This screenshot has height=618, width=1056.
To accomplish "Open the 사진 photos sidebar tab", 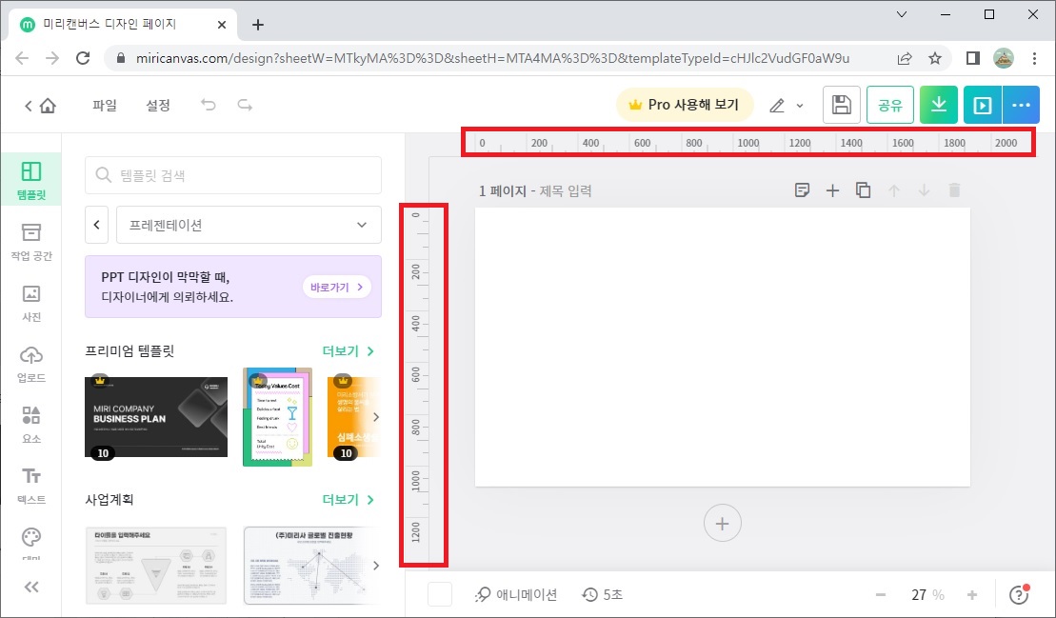I will (x=31, y=302).
